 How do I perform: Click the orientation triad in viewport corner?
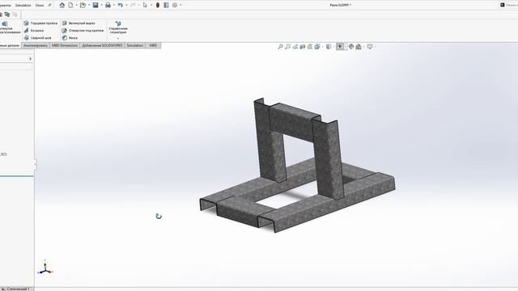point(45,268)
